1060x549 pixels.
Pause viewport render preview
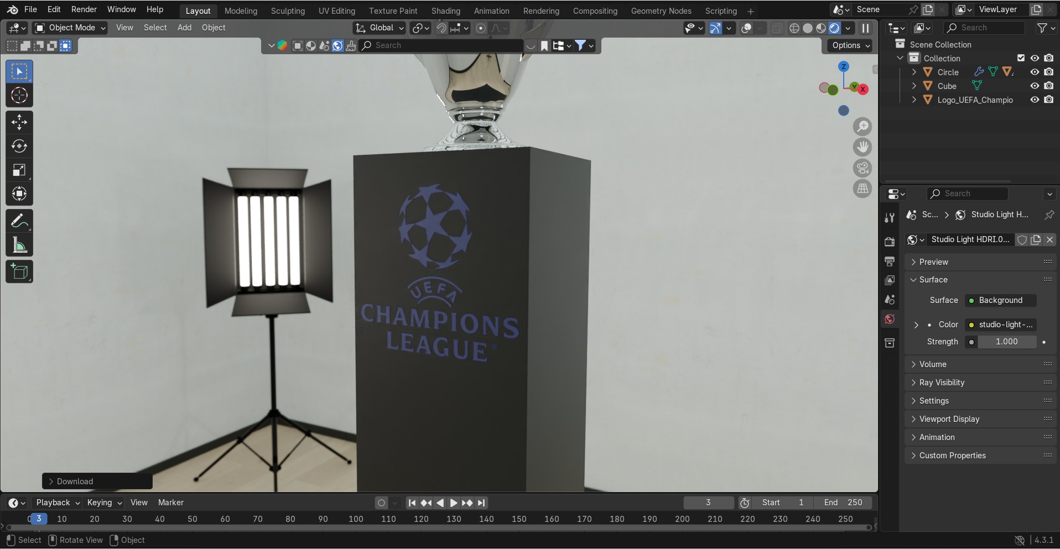865,28
